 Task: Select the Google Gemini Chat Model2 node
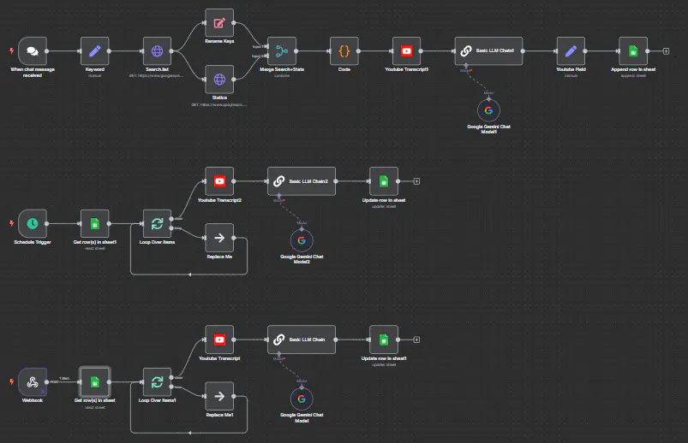tap(302, 240)
